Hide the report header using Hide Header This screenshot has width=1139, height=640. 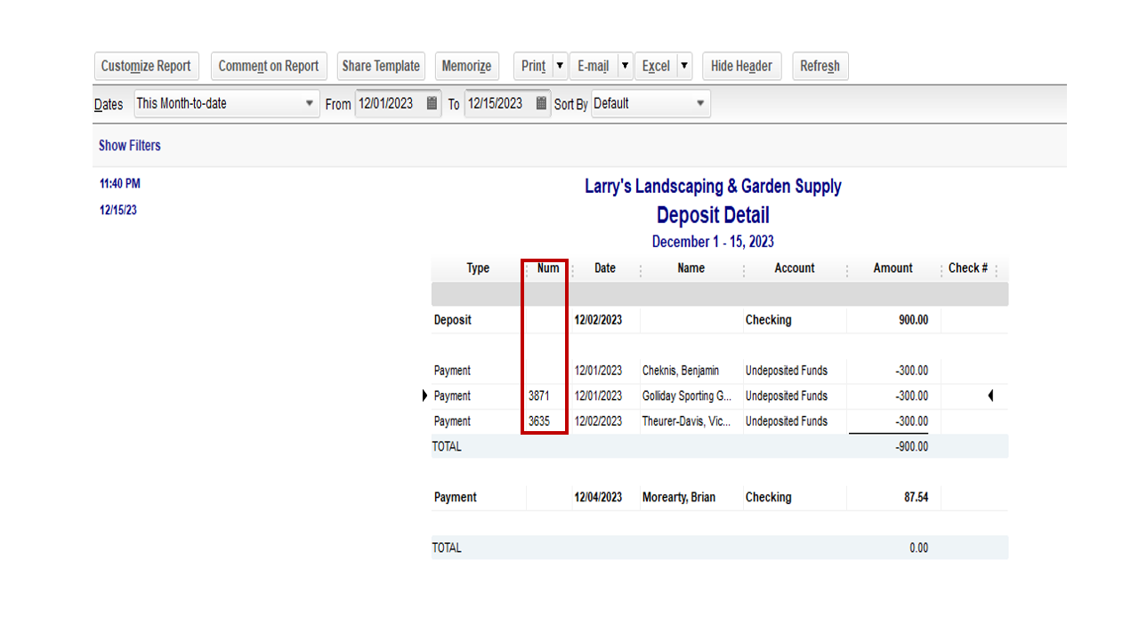pos(741,65)
